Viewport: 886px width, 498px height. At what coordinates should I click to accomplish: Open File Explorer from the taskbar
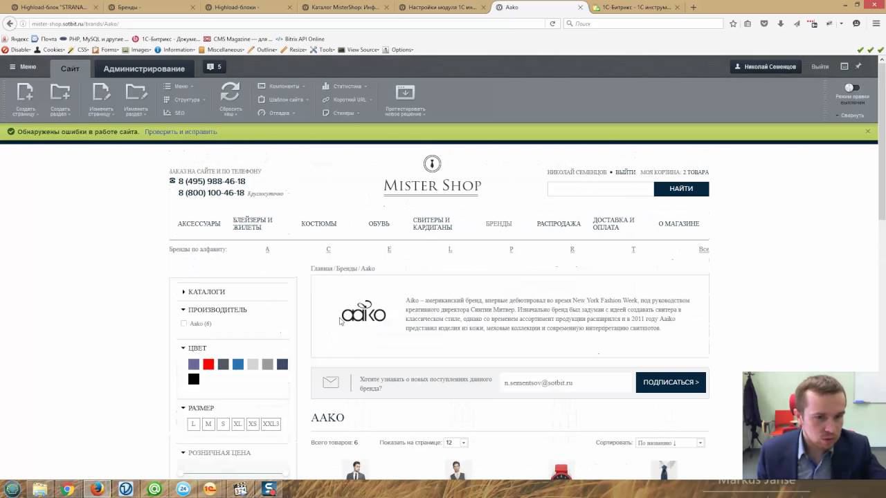point(39,489)
